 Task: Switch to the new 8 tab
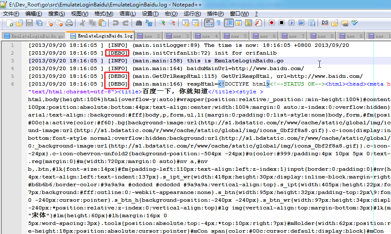point(322,36)
